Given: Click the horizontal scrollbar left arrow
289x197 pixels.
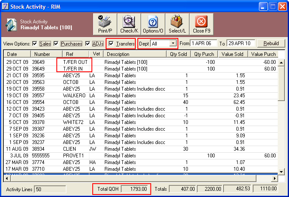Looking at the screenshot, I should coord(7,178).
